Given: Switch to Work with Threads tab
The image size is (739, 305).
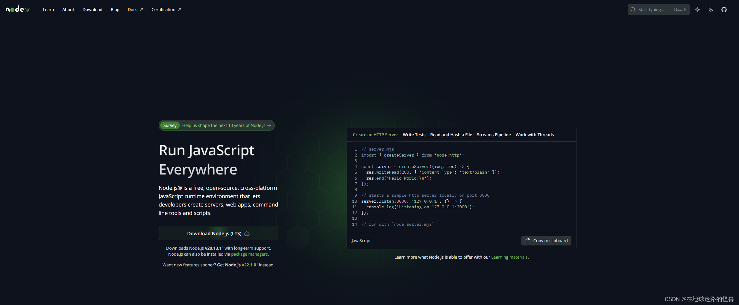Looking at the screenshot, I should coord(535,135).
